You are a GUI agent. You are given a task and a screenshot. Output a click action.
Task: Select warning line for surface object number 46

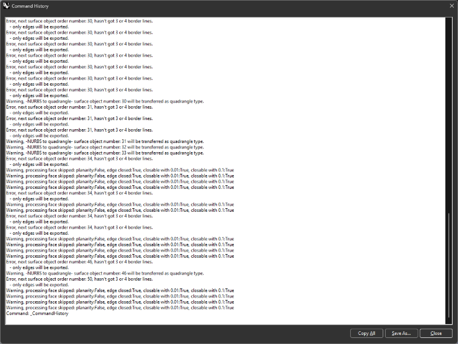click(105, 273)
